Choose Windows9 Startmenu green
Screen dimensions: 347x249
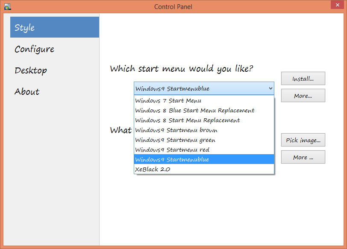[x=204, y=140]
